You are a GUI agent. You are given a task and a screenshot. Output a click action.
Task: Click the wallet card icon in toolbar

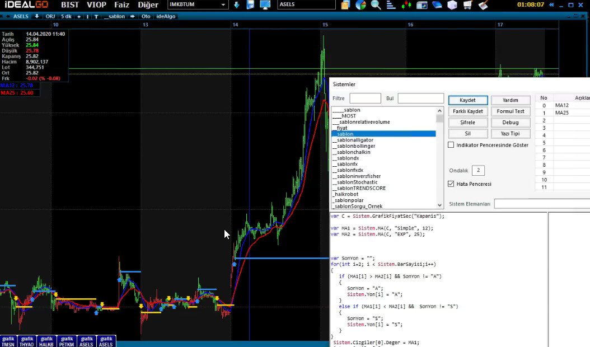pos(422,5)
